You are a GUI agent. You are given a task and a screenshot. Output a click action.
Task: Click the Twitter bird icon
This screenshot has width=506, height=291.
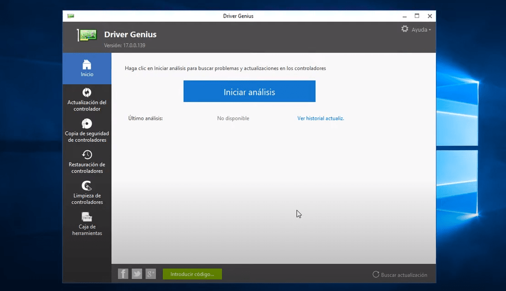coord(137,274)
